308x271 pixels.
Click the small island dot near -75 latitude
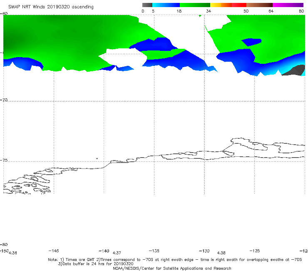coord(97,158)
